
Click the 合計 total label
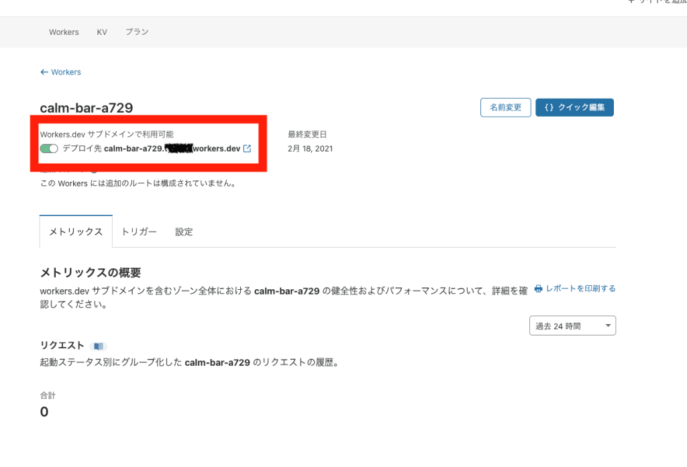coord(48,395)
